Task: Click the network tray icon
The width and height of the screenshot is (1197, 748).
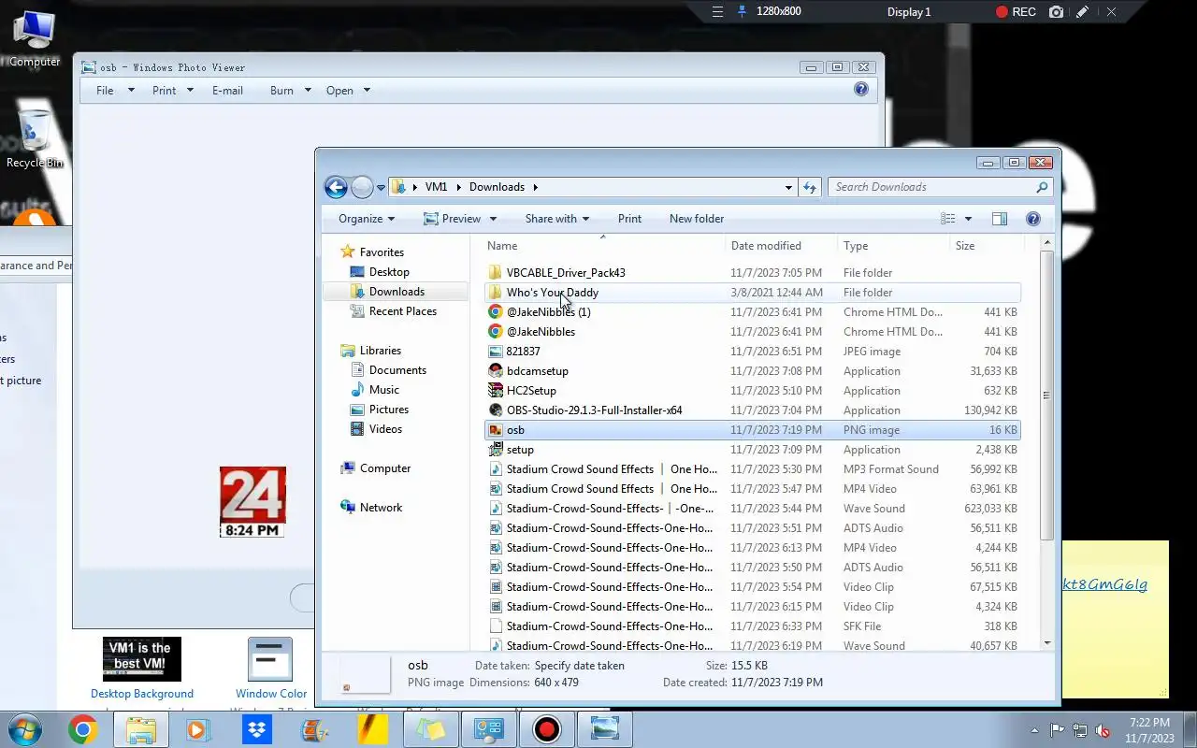Action: (x=1080, y=730)
